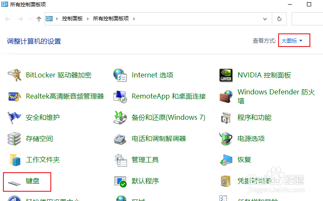Maximize the control panel window
Image resolution: width=323 pixels, height=201 pixels.
(x=309, y=4)
